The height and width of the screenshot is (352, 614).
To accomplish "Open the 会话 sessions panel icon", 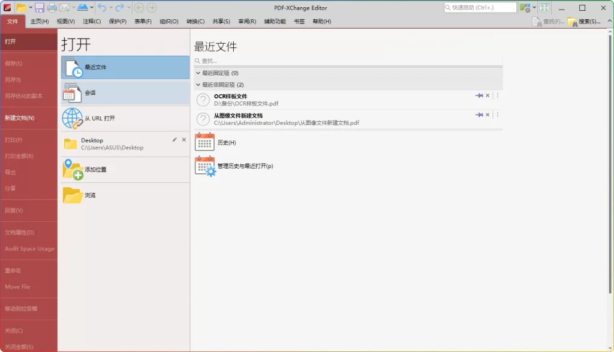I will click(x=72, y=92).
